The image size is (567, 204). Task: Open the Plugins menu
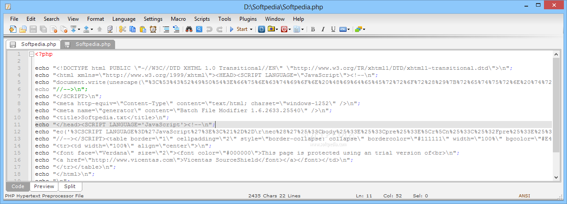(x=248, y=19)
